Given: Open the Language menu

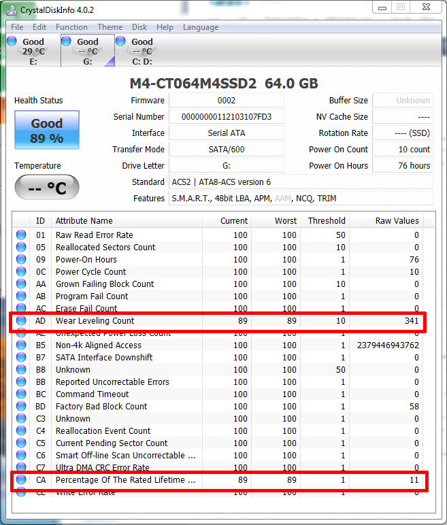Looking at the screenshot, I should (201, 27).
